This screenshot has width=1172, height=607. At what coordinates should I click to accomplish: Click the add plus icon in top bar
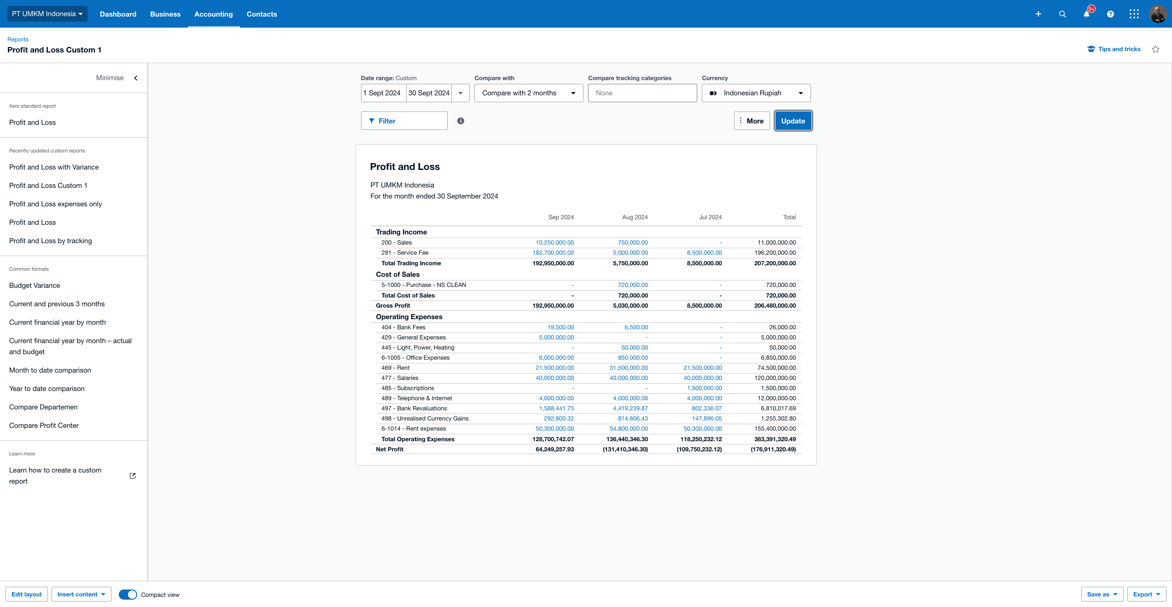click(x=1038, y=14)
